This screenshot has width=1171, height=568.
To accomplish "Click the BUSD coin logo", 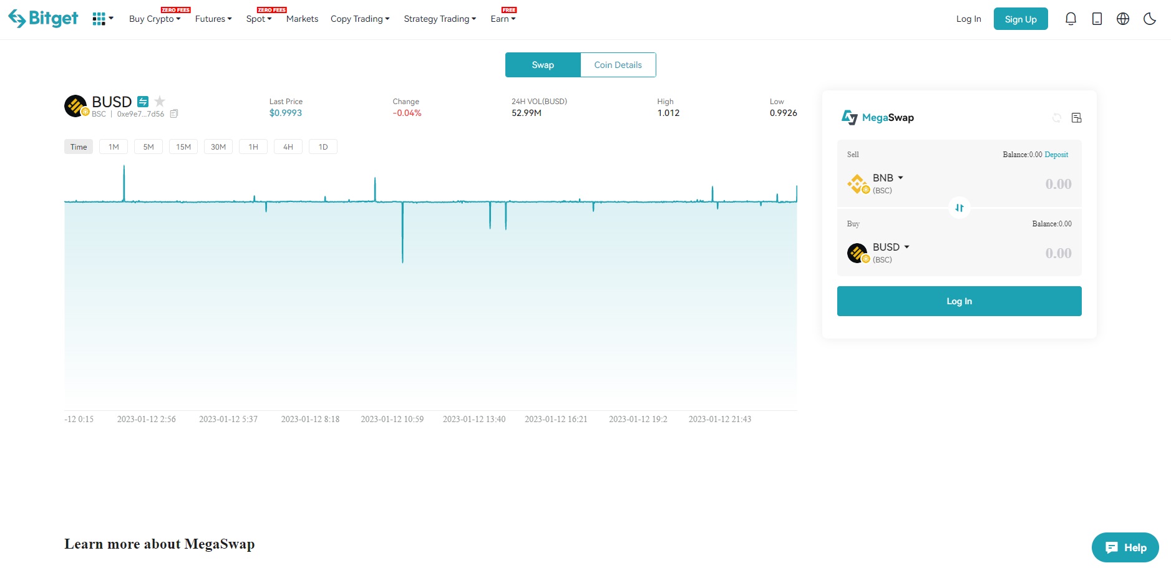I will click(x=76, y=106).
